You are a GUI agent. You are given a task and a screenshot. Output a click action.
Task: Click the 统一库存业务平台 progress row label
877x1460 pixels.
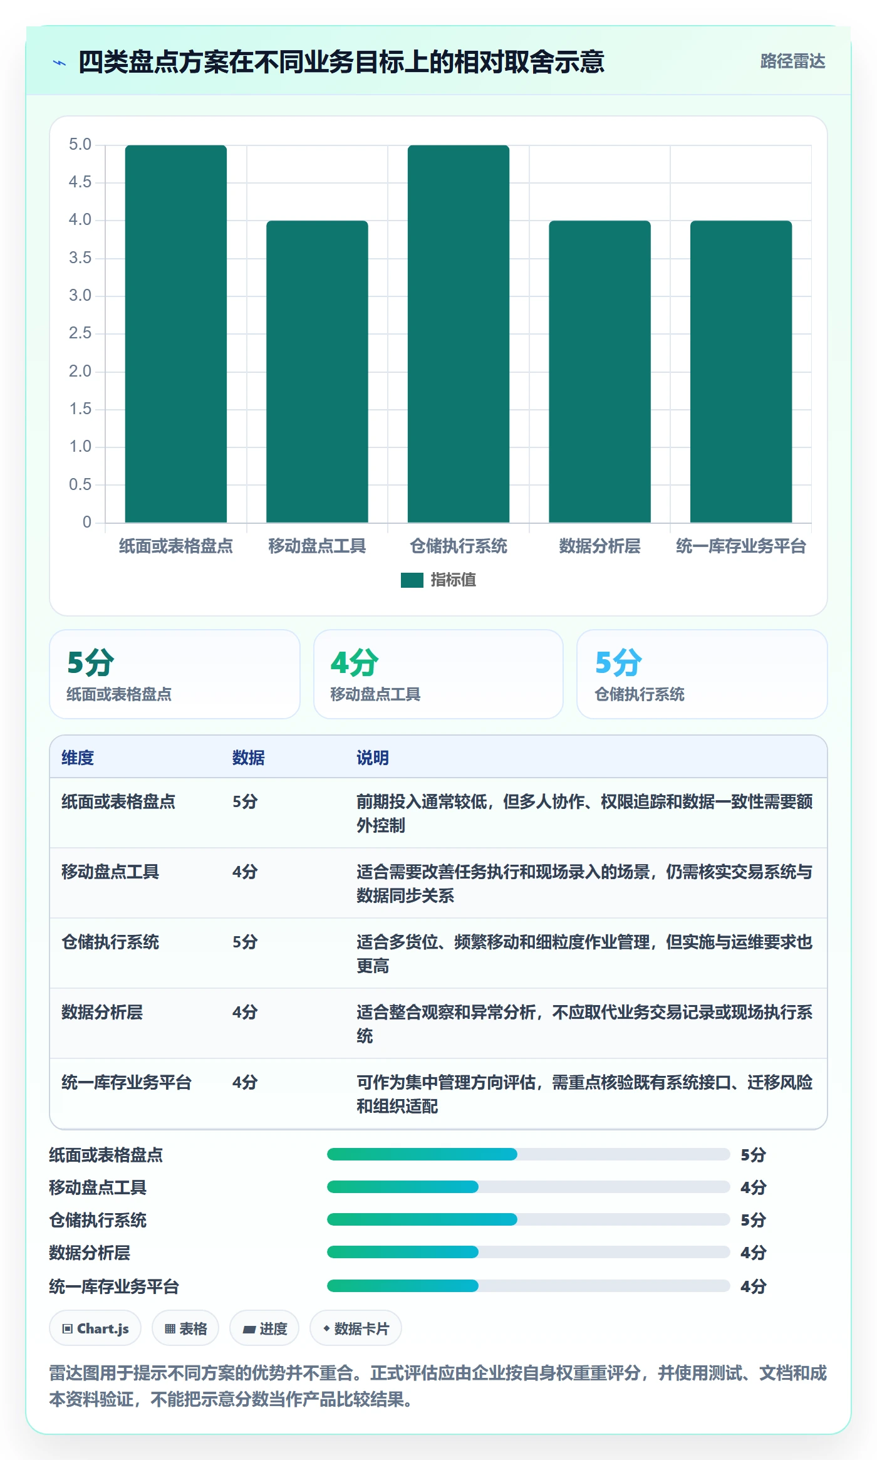coord(114,1286)
